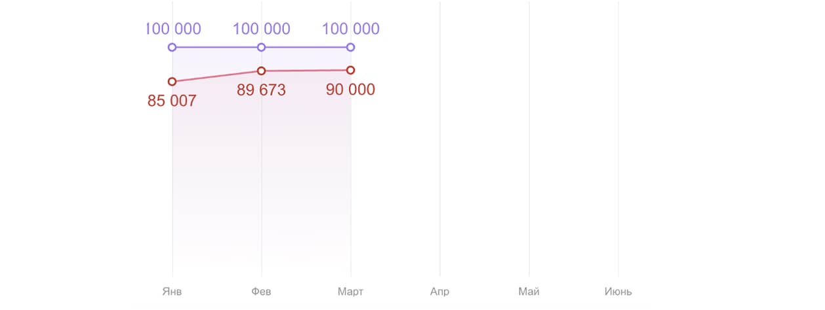Viewport: 825px width, 310px height.
Task: Click the red line between January and February
Action: pos(216,76)
